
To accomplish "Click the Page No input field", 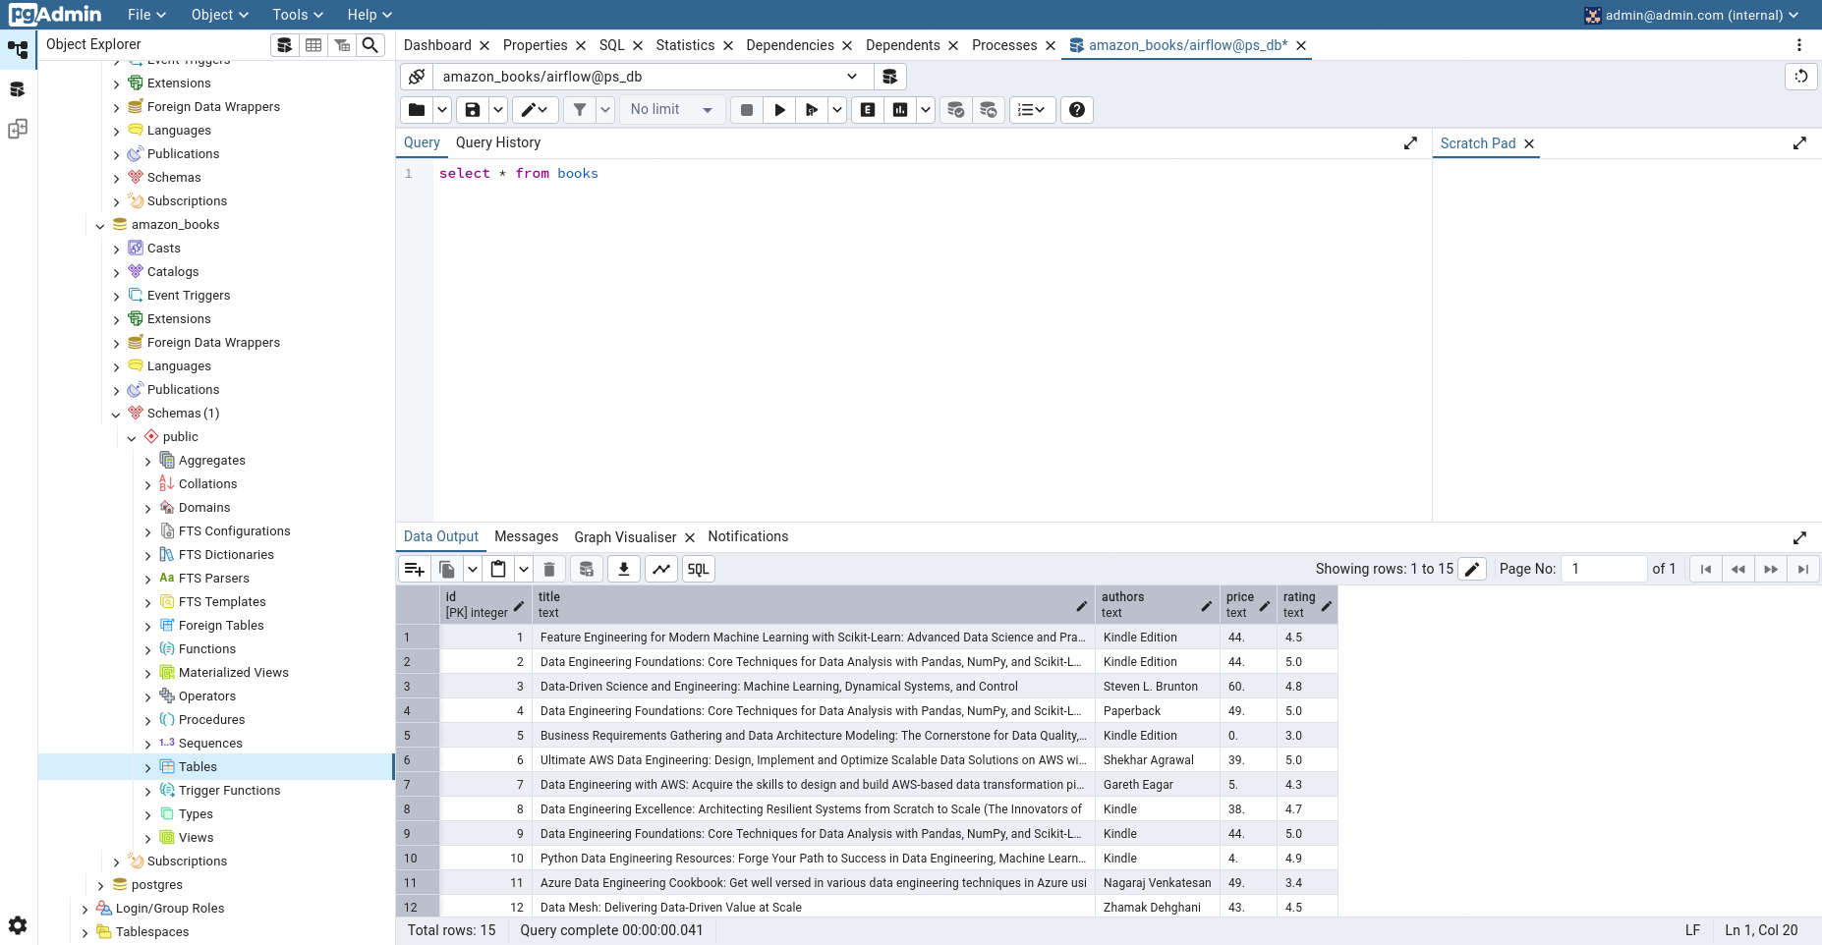I will click(1604, 569).
